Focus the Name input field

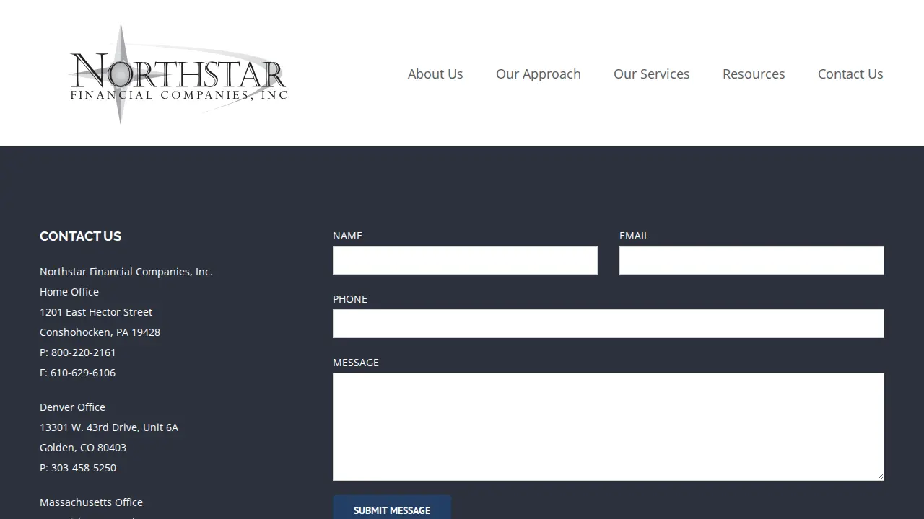click(x=465, y=260)
